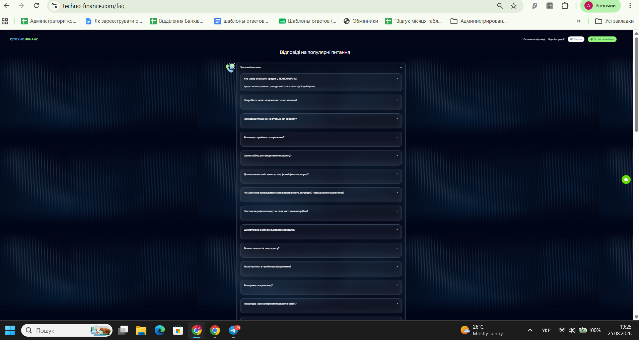Viewport: 639px width, 340px height.
Task: Go forward with browser forward arrow
Action: pyautogui.click(x=21, y=6)
